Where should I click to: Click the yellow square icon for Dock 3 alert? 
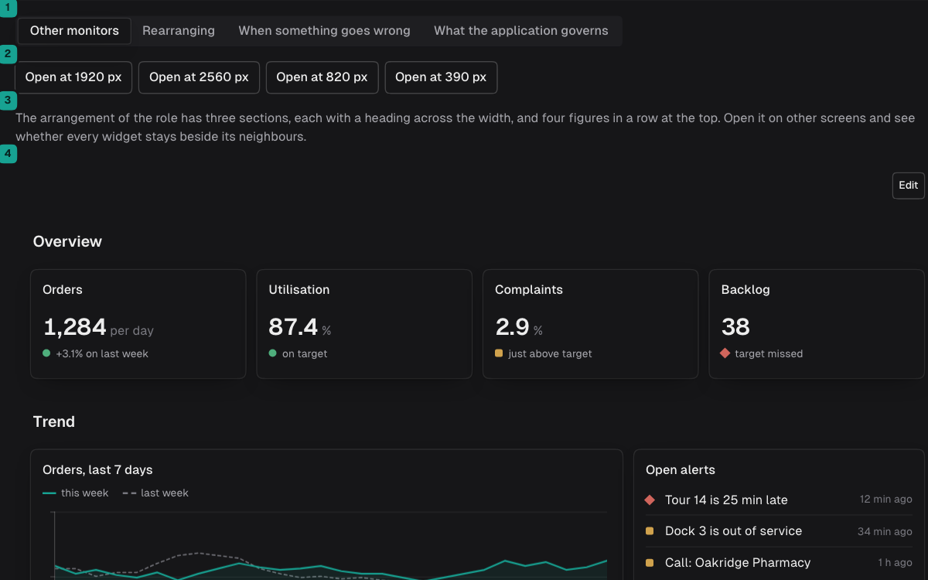coord(650,531)
